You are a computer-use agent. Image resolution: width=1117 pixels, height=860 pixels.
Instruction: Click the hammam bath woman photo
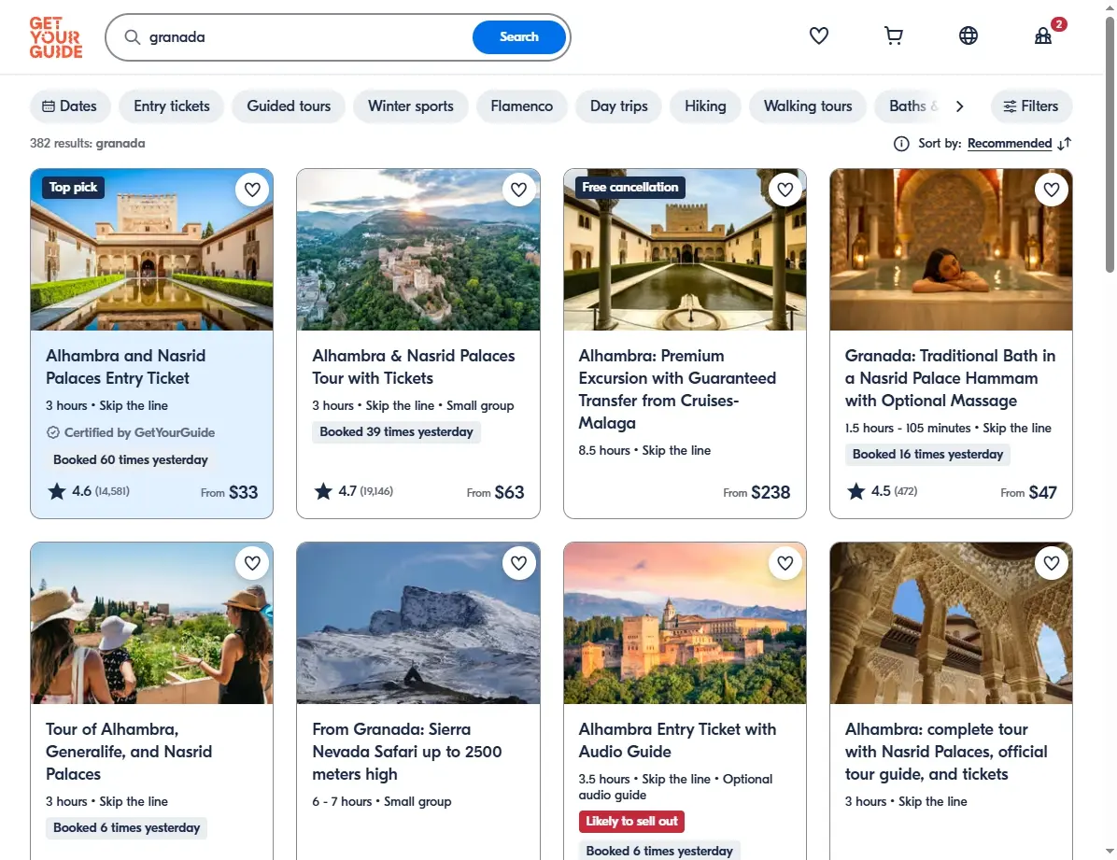coord(951,249)
